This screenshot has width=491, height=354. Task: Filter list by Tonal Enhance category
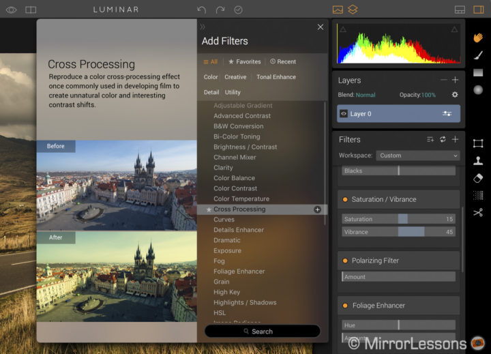click(x=276, y=77)
